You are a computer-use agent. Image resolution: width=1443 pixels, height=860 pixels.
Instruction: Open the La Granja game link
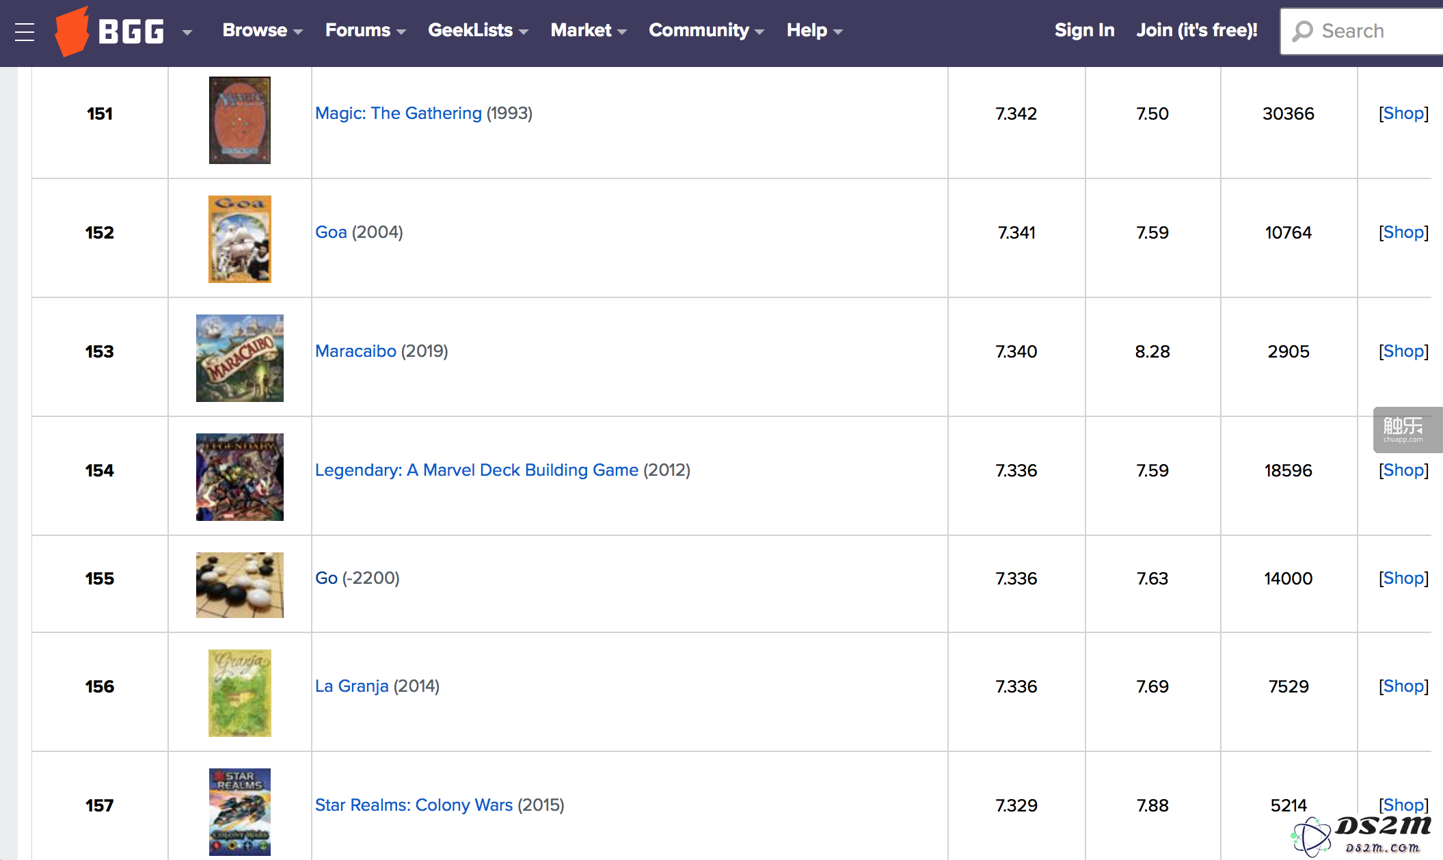click(351, 686)
